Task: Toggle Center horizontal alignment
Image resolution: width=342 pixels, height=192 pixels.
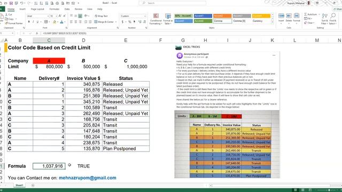Action: (x=76, y=22)
